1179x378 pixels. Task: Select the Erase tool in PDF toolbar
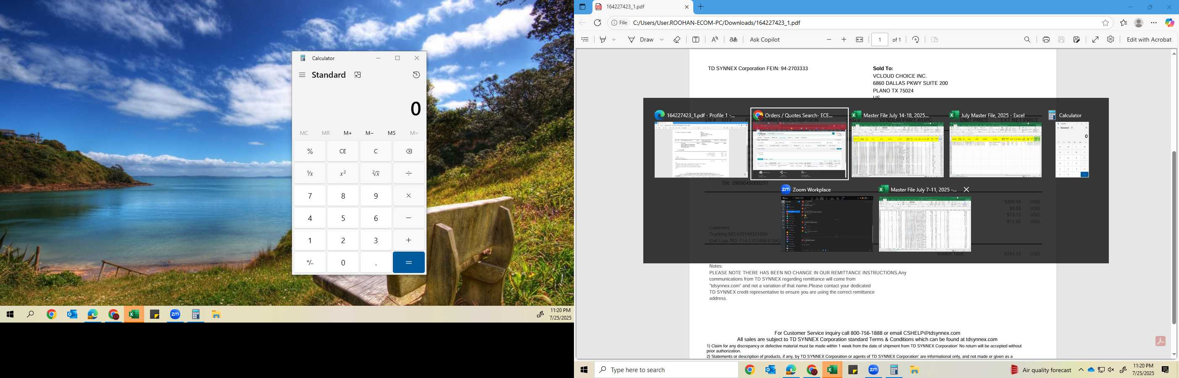click(677, 39)
